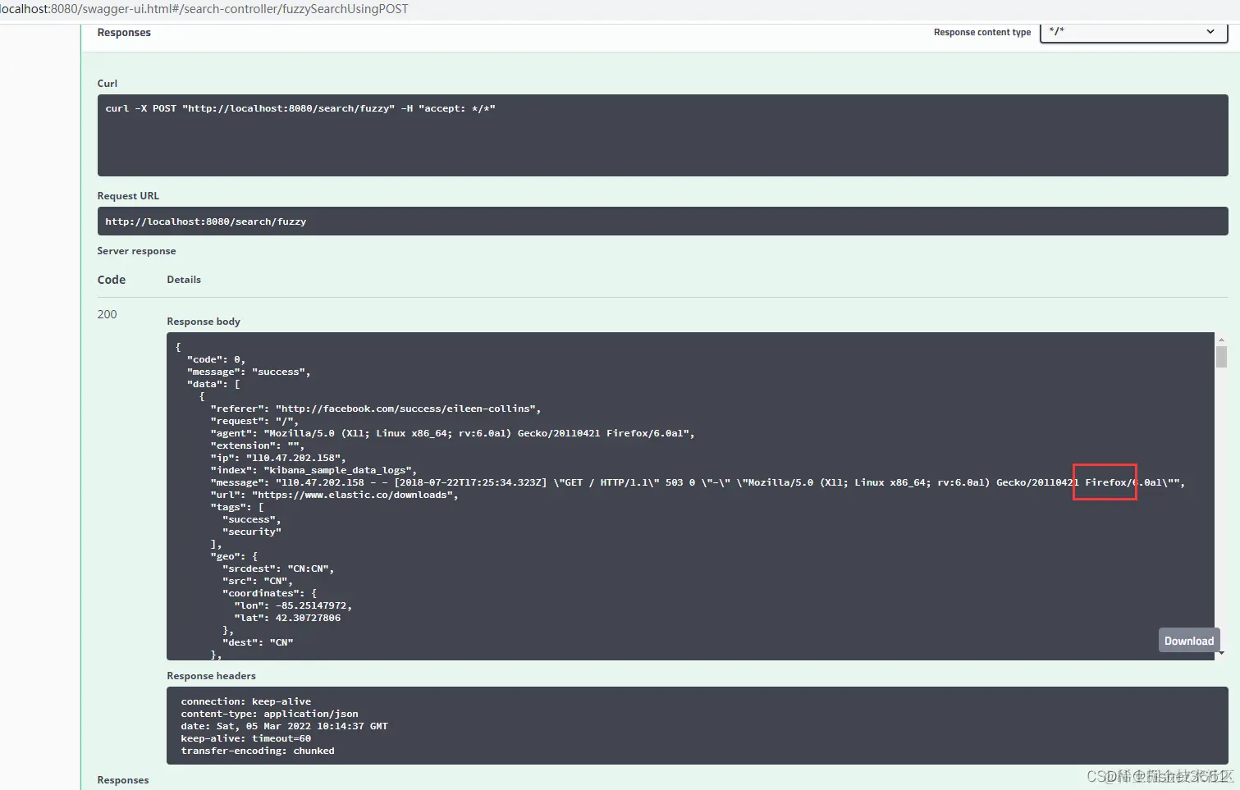Click the Download button in response body
Screen dimensions: 1240x790
(x=1188, y=641)
